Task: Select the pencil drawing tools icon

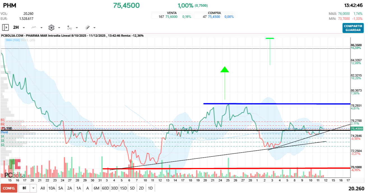Action: pyautogui.click(x=87, y=27)
